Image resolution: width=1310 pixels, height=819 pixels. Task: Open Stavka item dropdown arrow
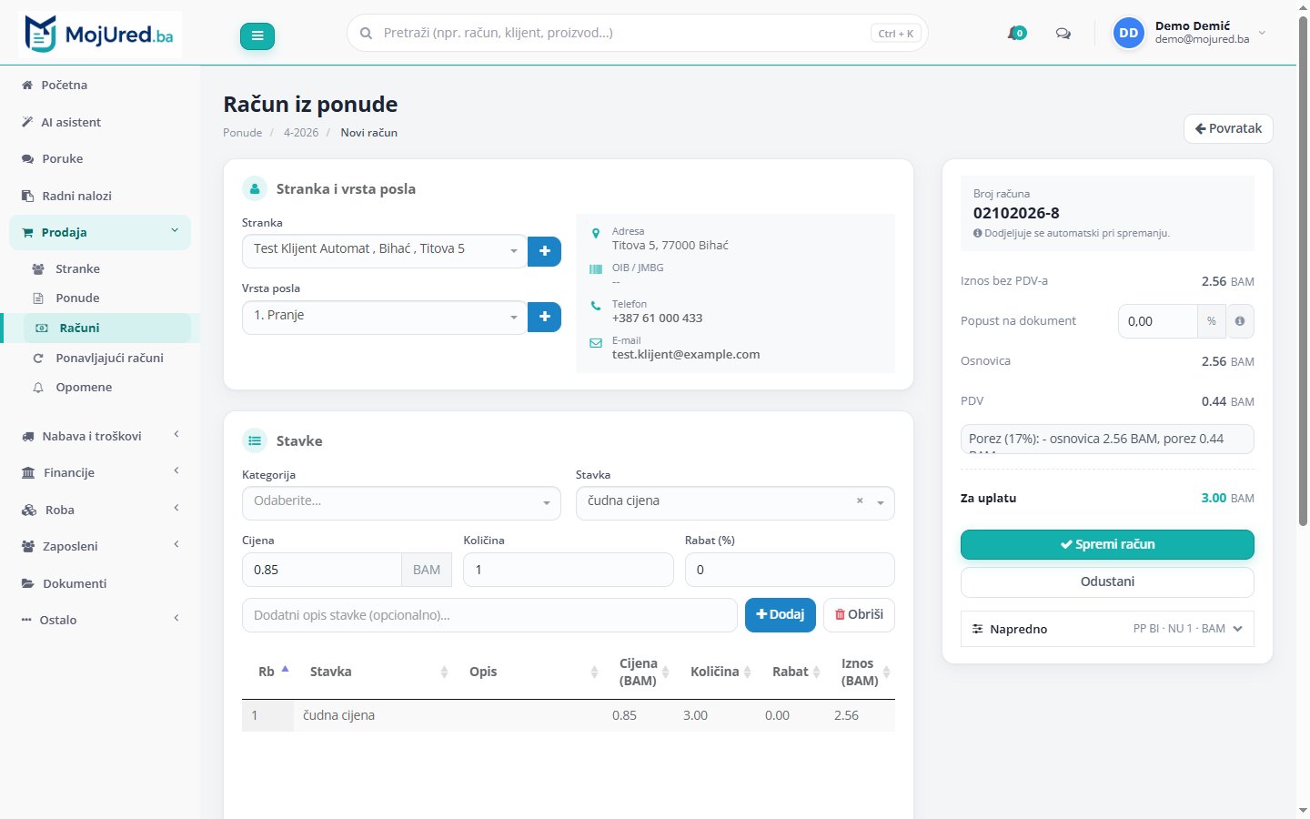pyautogui.click(x=881, y=502)
